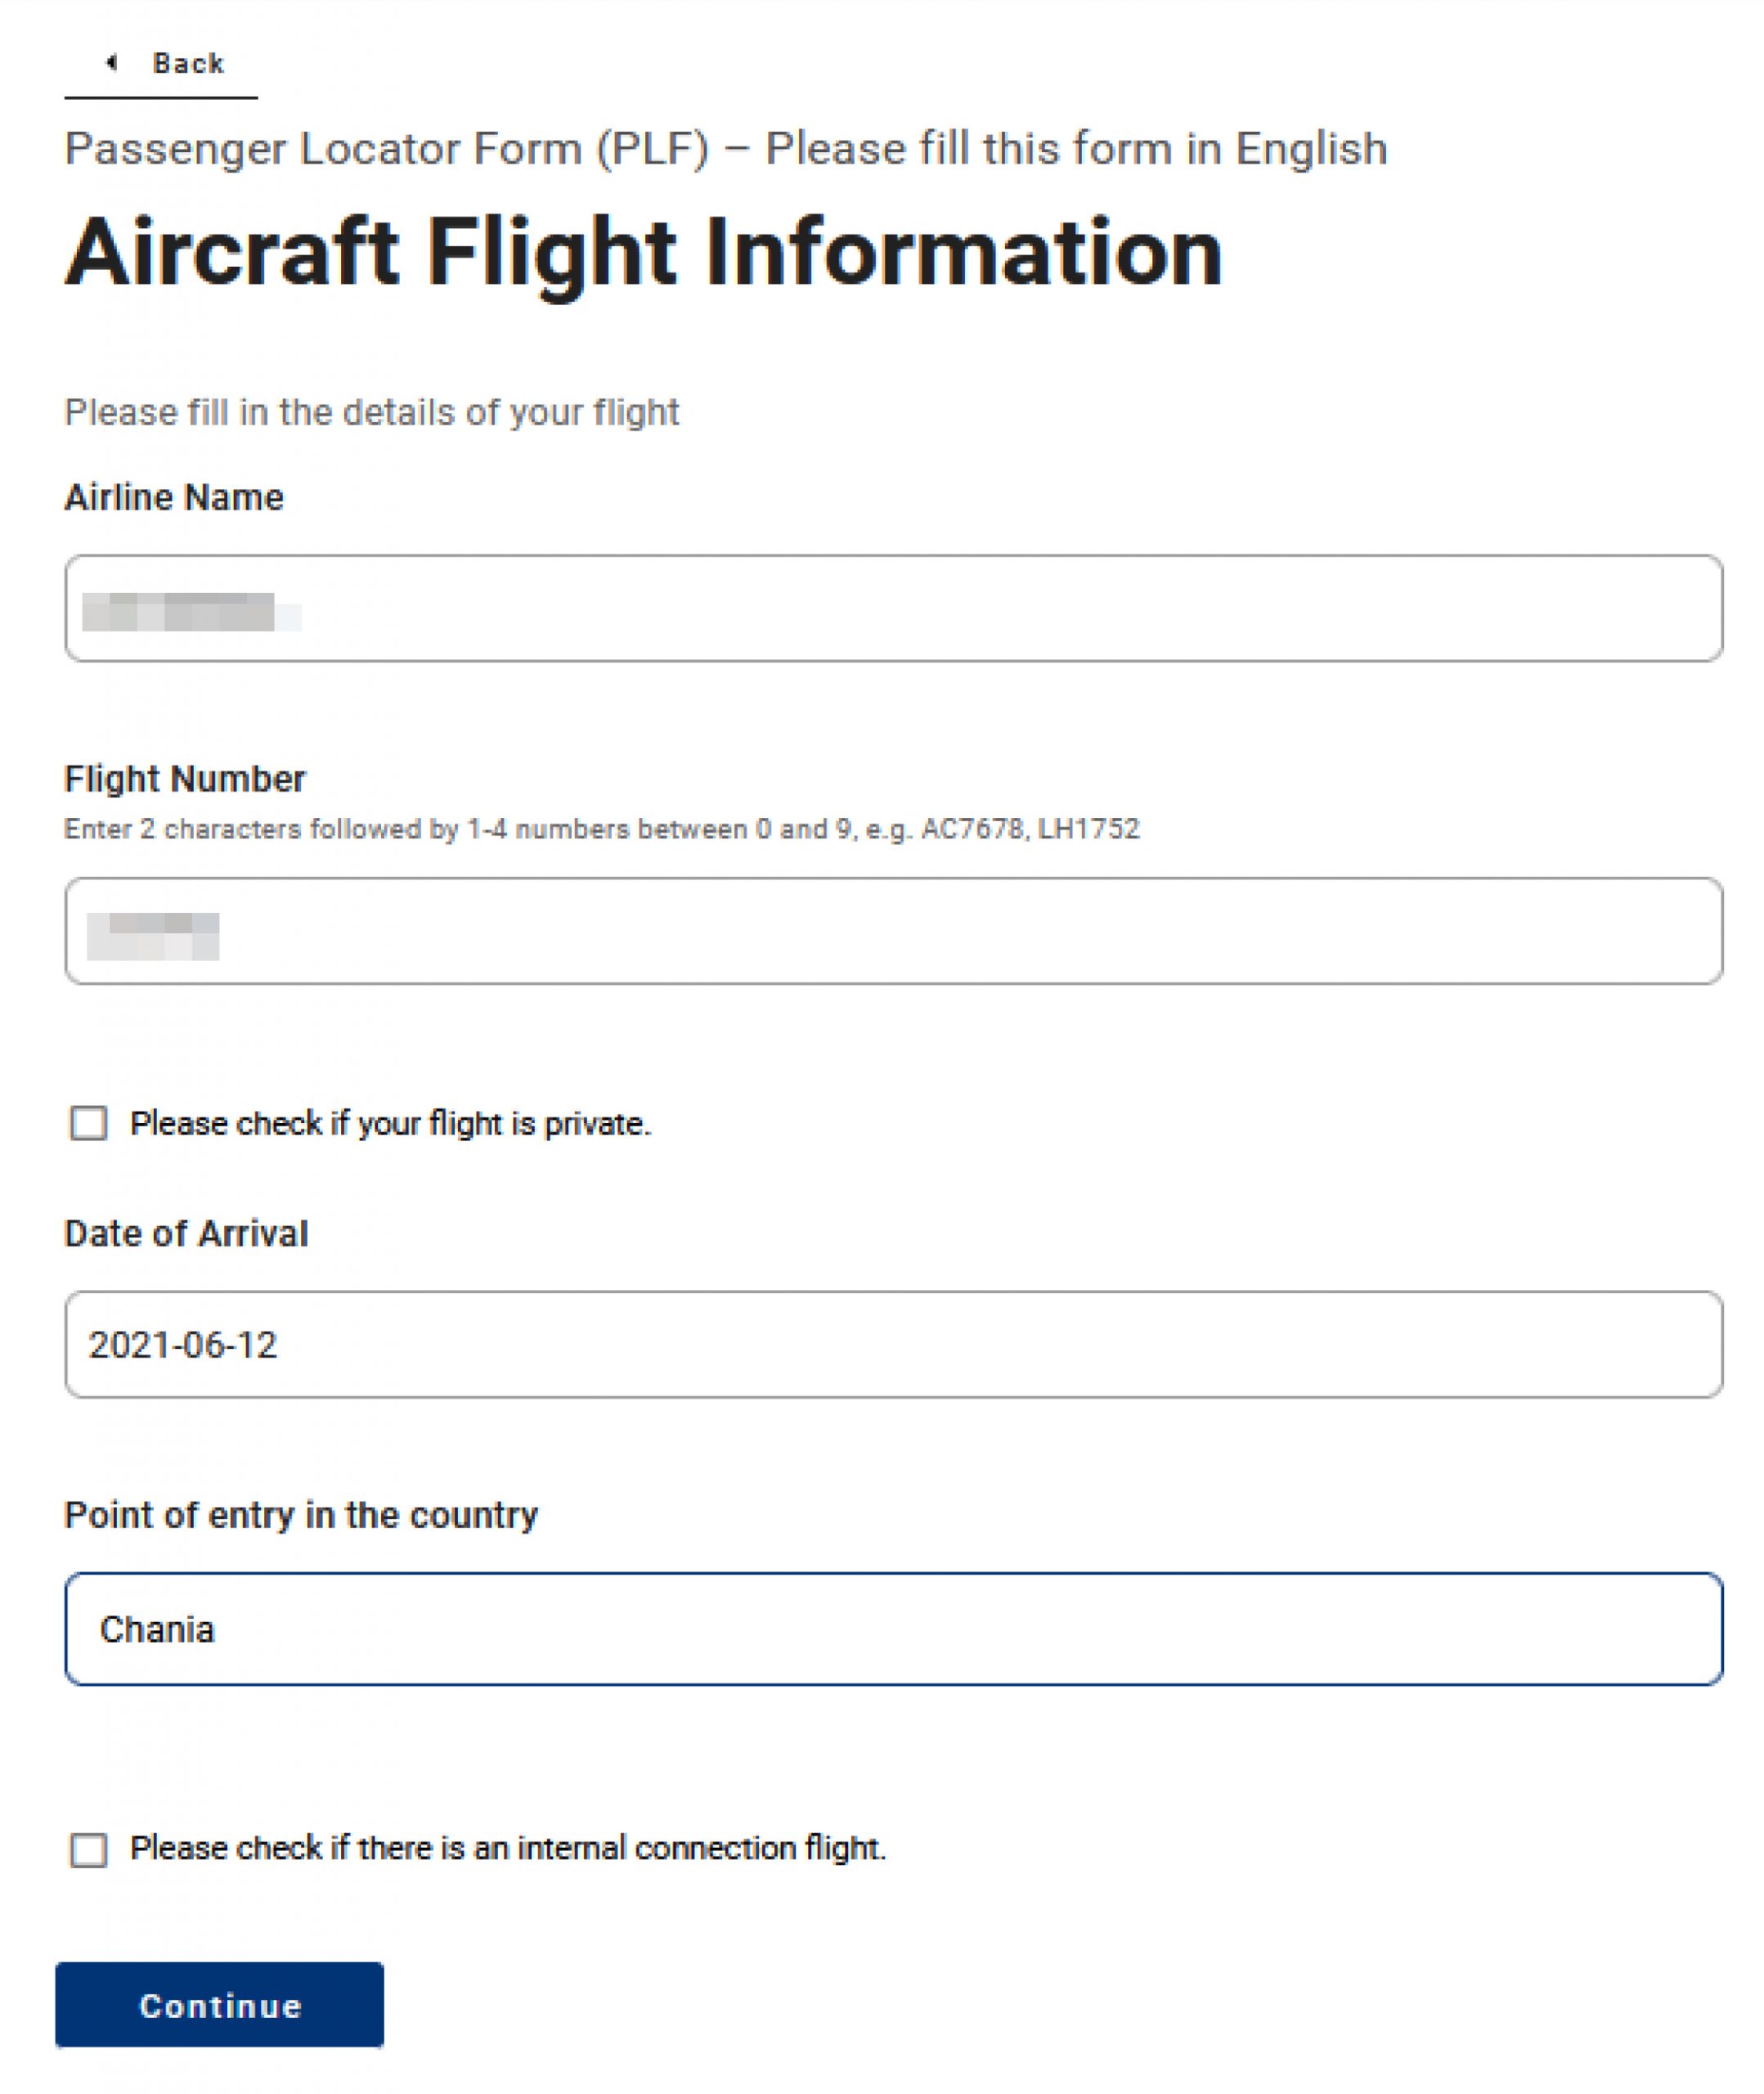Select the Back link
The image size is (1764, 2094).
coord(187,62)
